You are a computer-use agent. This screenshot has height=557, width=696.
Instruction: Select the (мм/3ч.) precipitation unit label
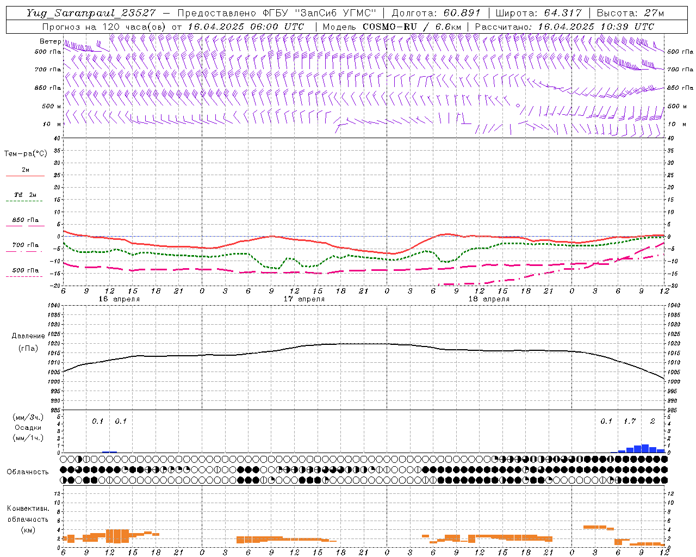point(28,417)
